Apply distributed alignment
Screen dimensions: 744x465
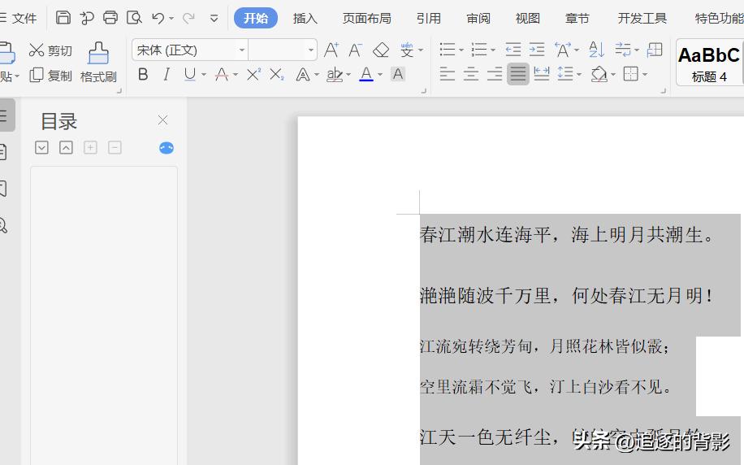(542, 74)
